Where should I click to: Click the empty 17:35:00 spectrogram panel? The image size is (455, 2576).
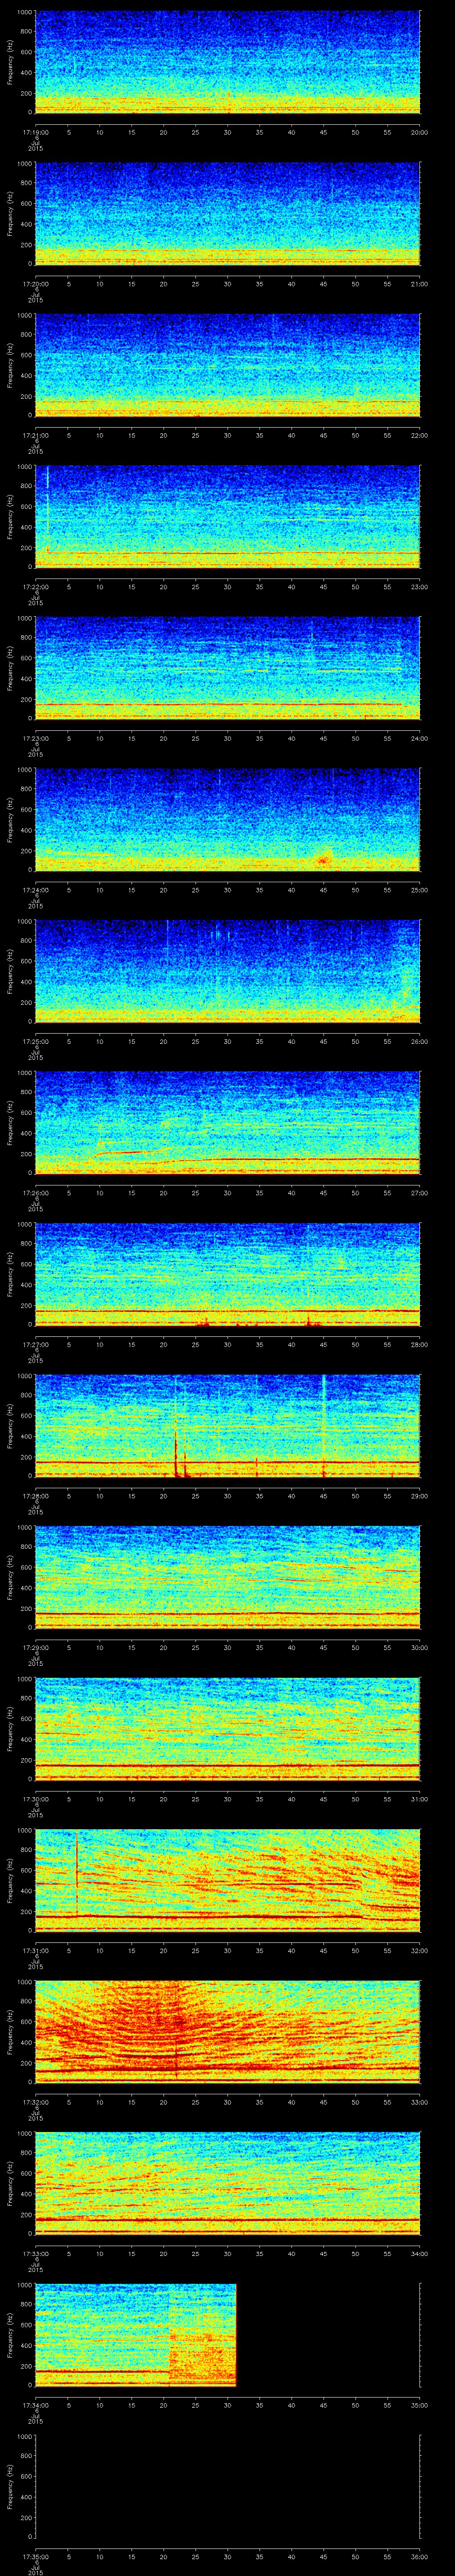pos(227,2486)
